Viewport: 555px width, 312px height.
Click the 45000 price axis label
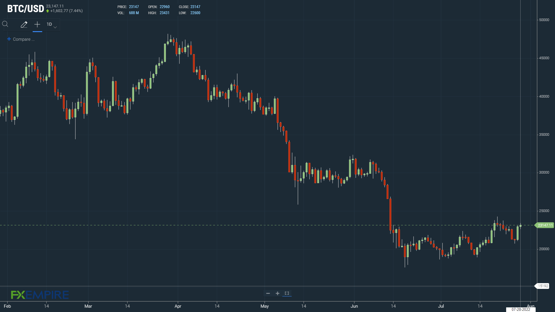[x=544, y=58]
